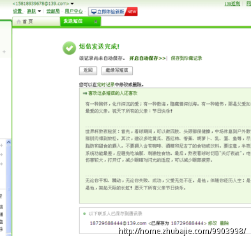Open the 云邮局 link

click(x=53, y=11)
